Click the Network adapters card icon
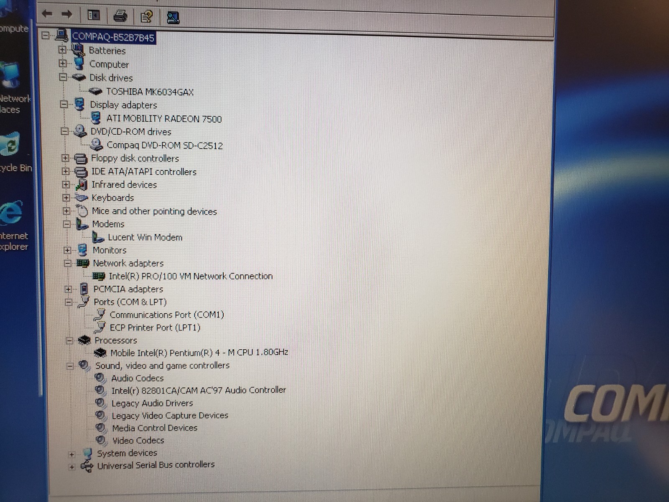This screenshot has width=669, height=502. click(83, 263)
